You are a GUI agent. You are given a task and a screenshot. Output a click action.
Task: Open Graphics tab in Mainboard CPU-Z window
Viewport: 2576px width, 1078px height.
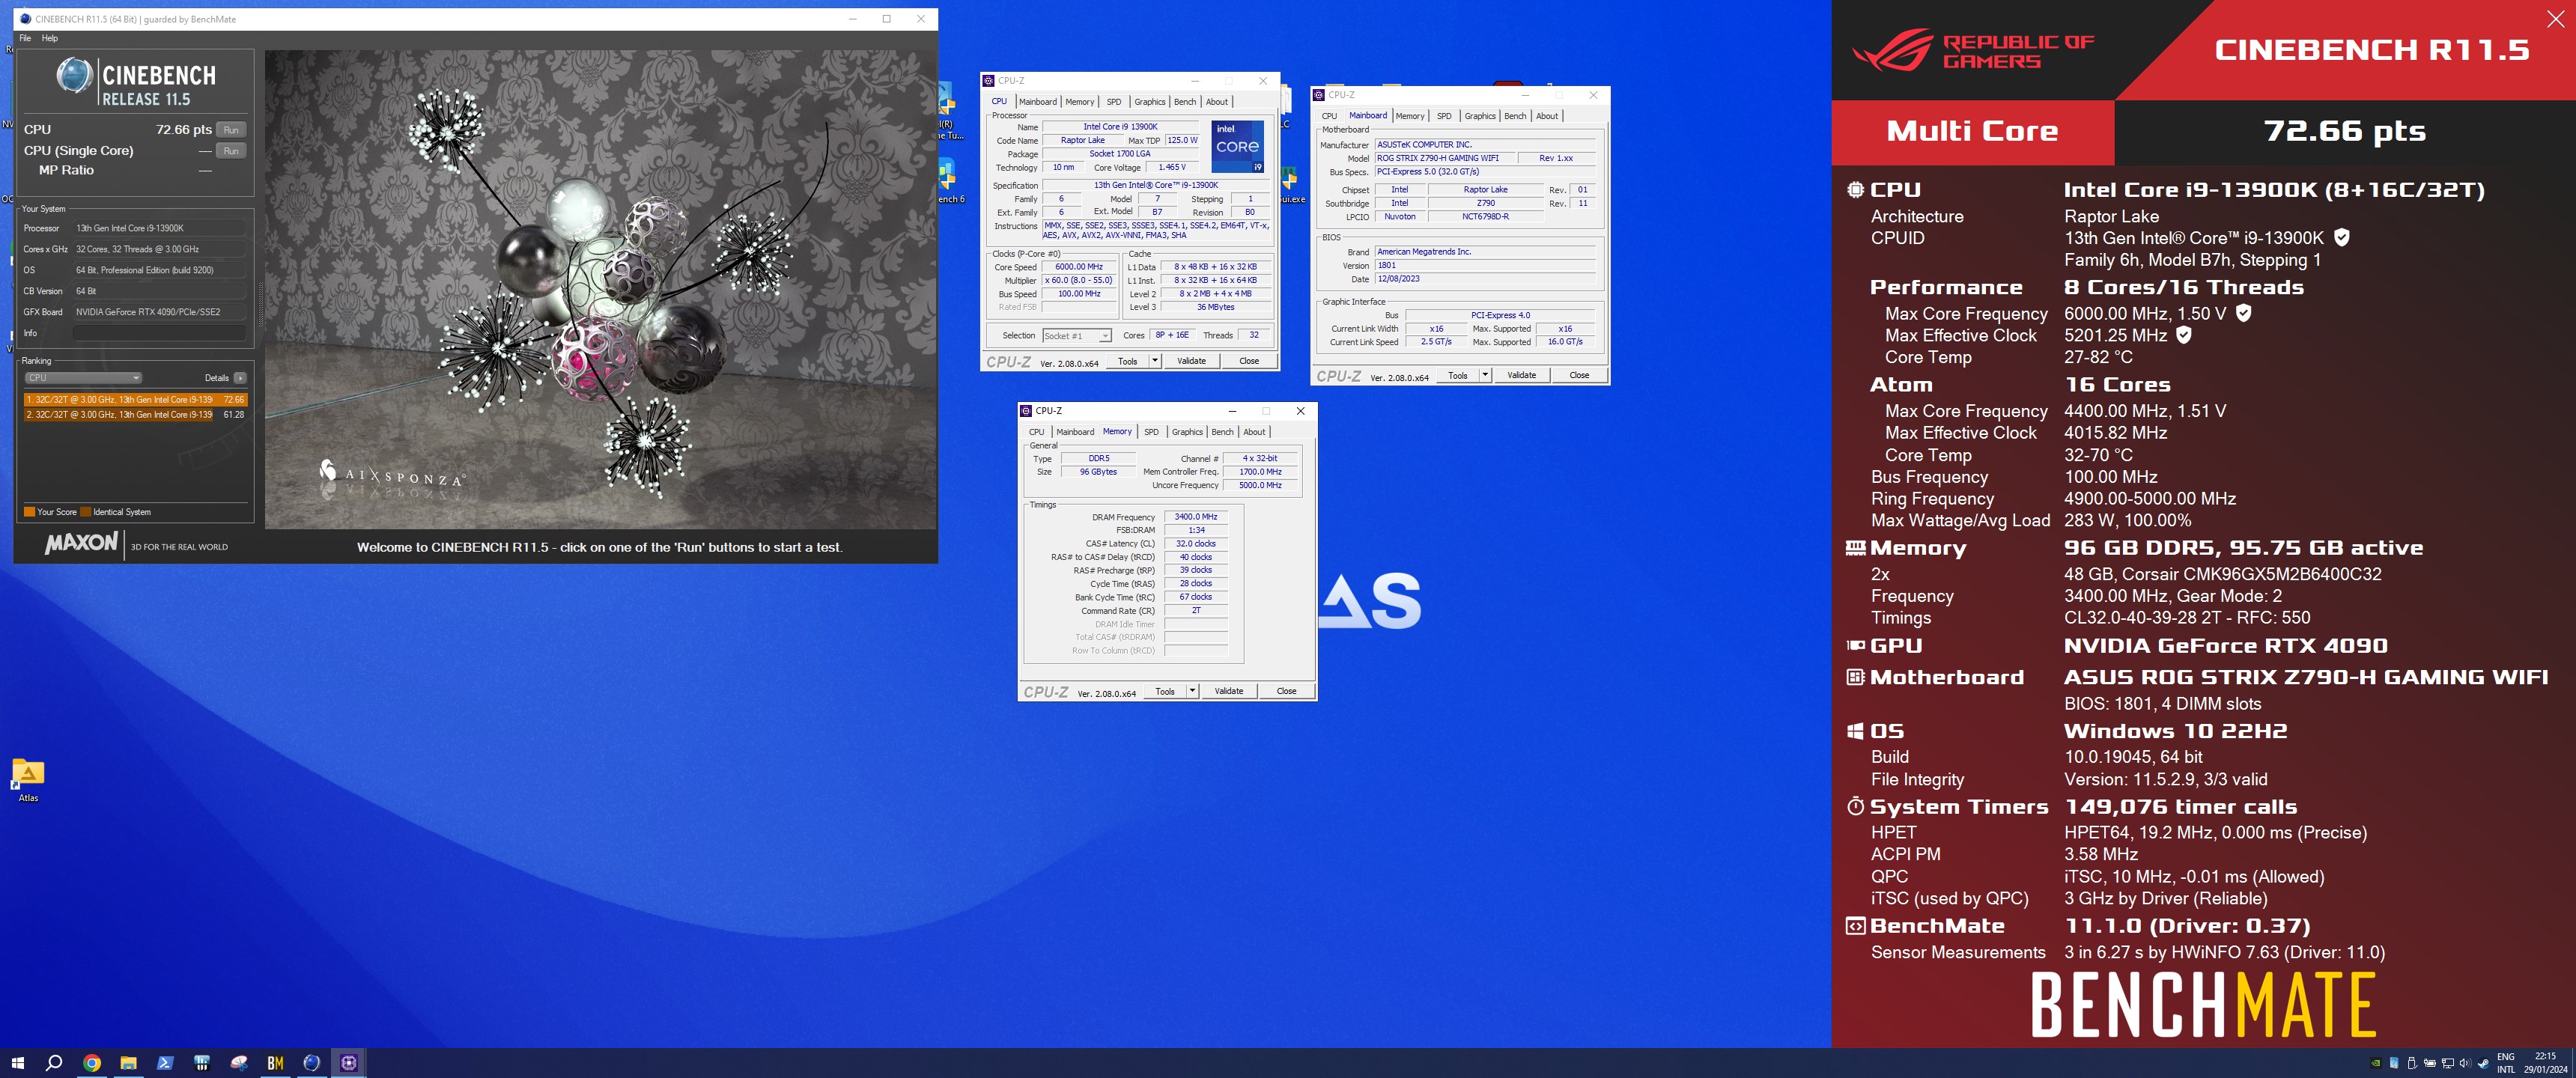[1480, 116]
